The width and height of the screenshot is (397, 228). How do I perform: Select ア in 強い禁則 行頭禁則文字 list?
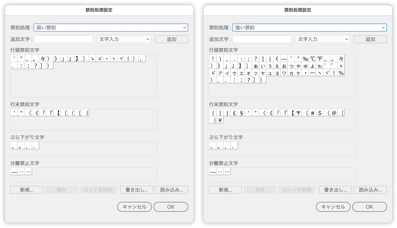click(220, 73)
